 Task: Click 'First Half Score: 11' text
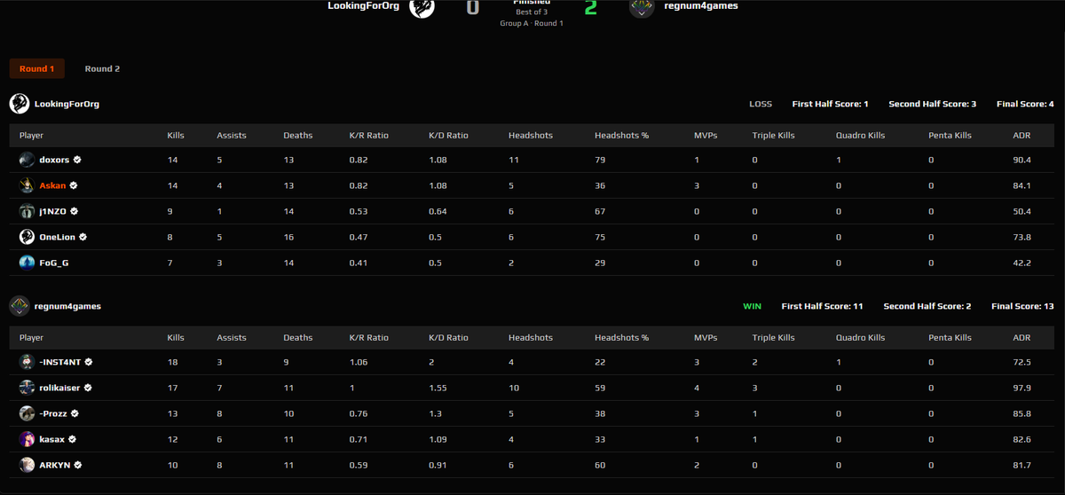(822, 306)
